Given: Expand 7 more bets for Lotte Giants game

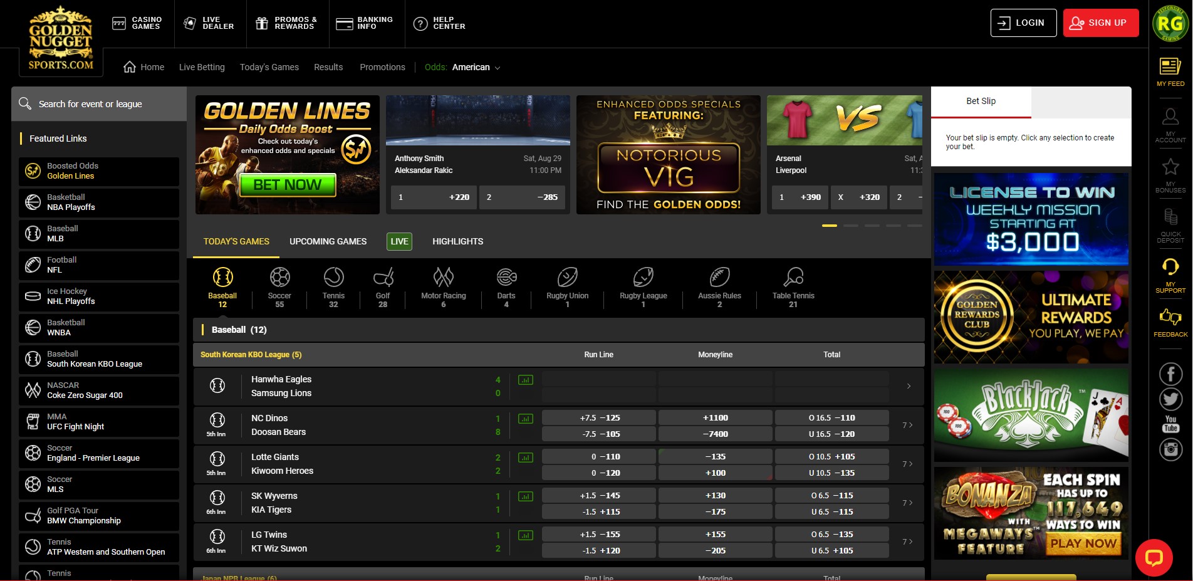Looking at the screenshot, I should (x=907, y=464).
